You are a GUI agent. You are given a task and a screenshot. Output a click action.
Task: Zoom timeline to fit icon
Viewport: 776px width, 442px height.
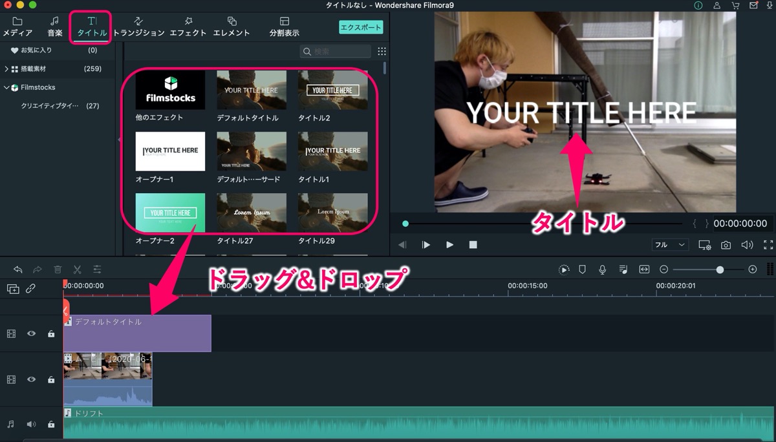644,269
